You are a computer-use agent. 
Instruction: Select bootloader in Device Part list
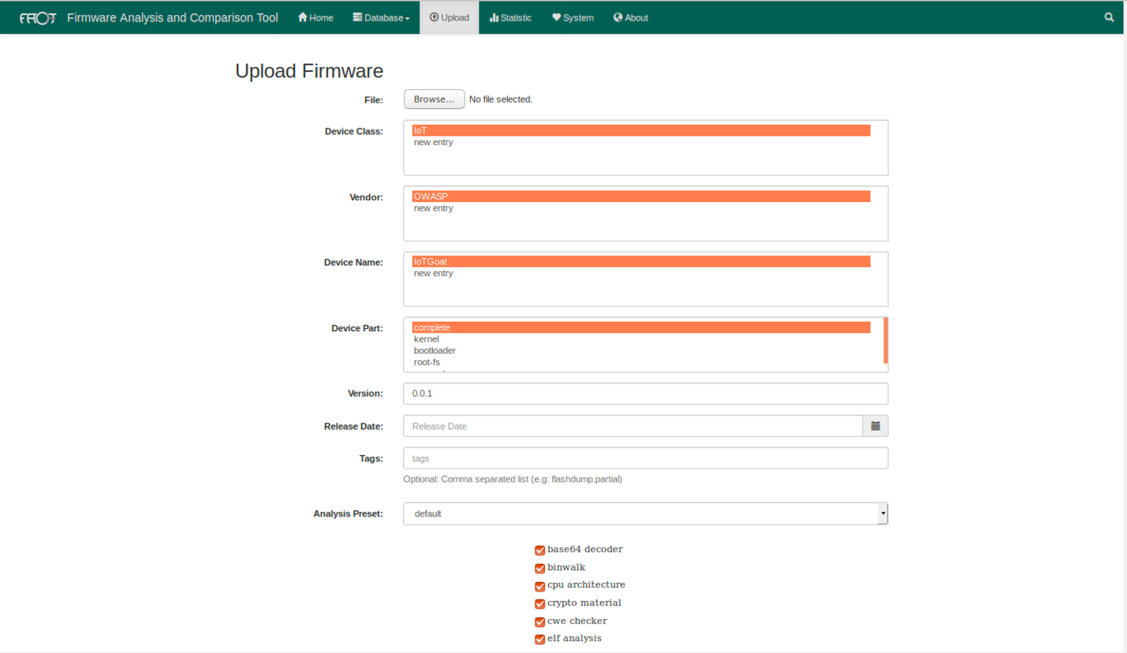pyautogui.click(x=641, y=350)
